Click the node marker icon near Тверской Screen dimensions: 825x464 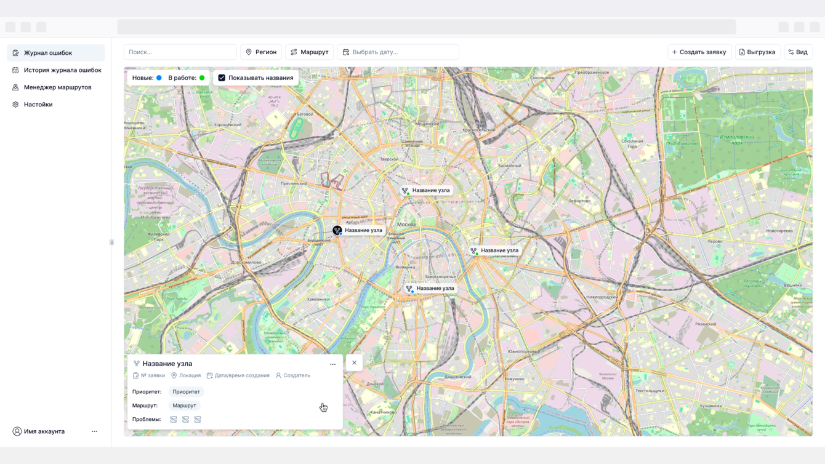point(405,191)
